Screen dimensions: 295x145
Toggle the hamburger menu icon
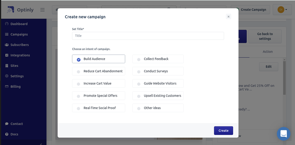click(42, 10)
